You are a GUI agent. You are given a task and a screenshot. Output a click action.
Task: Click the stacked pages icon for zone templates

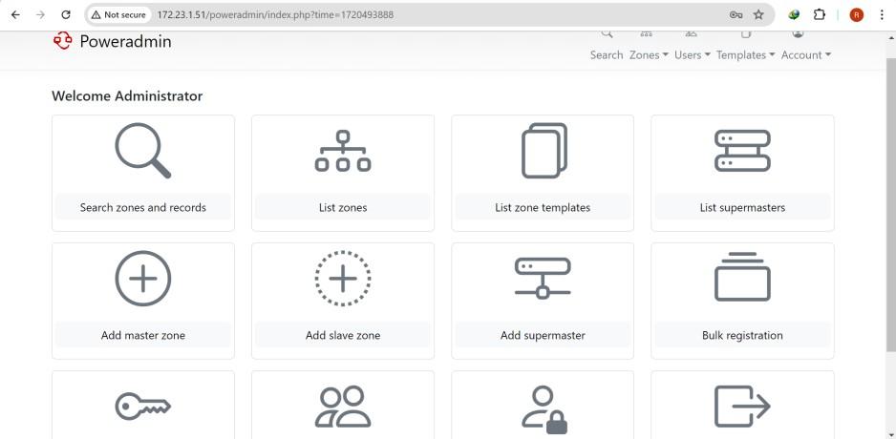click(x=544, y=151)
